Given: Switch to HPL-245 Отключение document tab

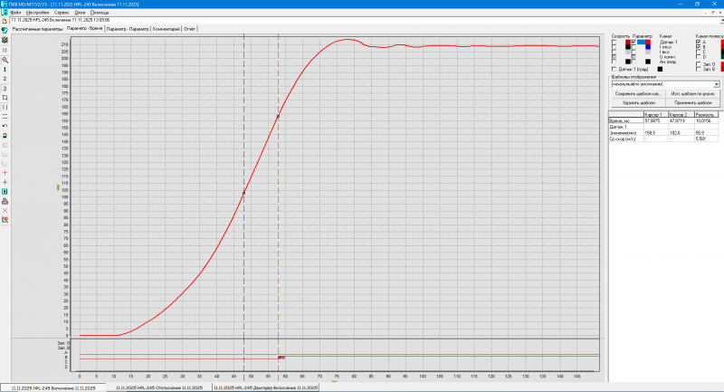Looking at the screenshot, I should click(159, 387).
